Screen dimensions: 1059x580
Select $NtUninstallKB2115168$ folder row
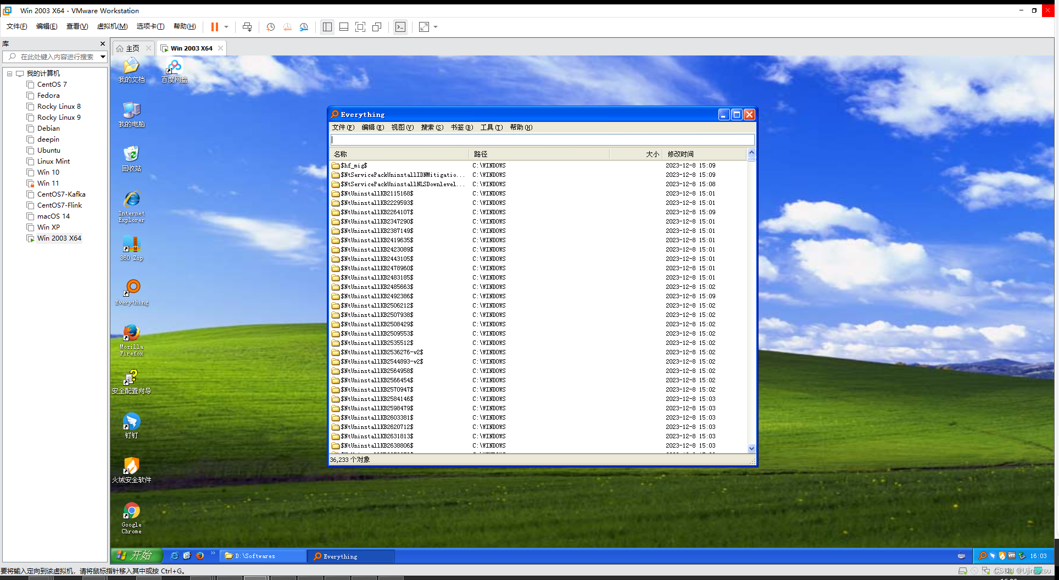[538, 193]
